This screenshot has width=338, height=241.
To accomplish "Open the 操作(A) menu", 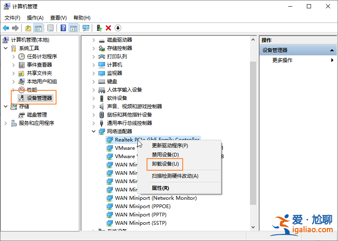I will (x=35, y=18).
